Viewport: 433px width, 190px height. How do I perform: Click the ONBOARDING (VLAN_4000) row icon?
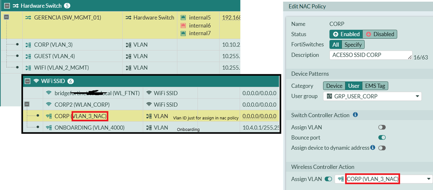pyautogui.click(x=49, y=128)
